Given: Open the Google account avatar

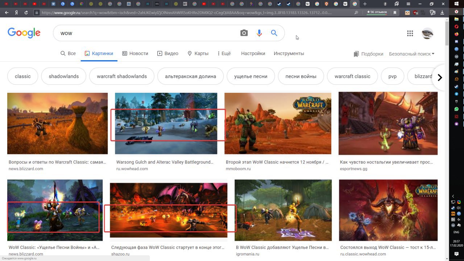Looking at the screenshot, I should pos(428,33).
